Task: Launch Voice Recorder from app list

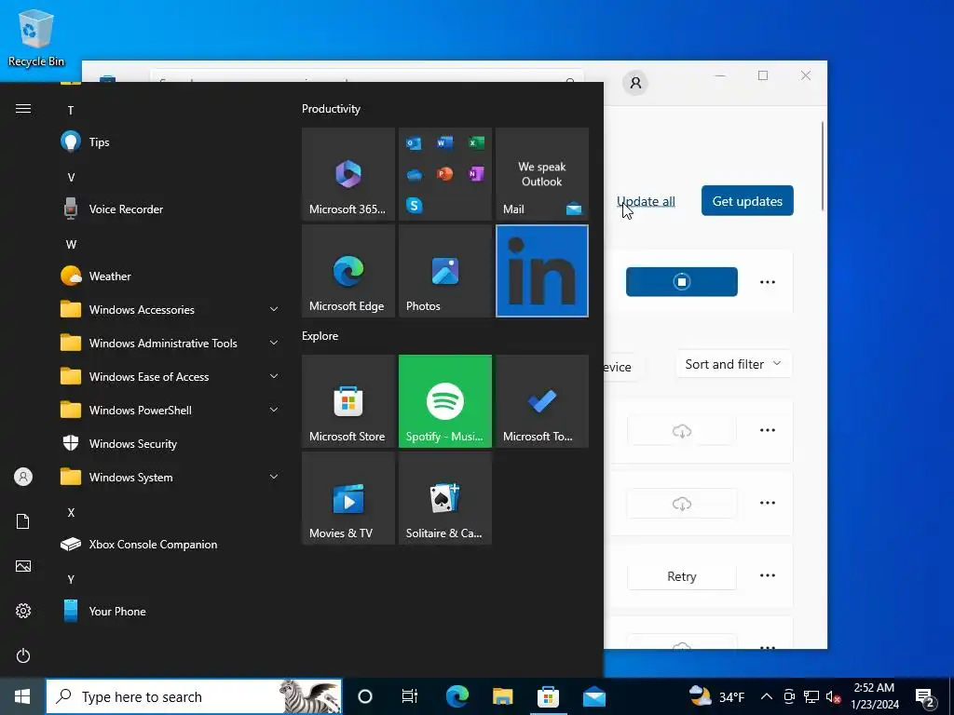Action: 170,209
